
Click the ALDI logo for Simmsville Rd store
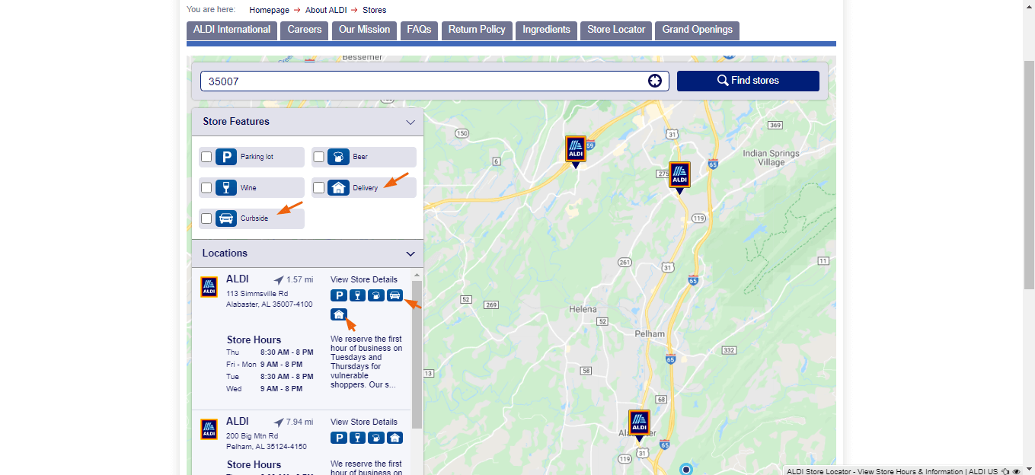coord(209,287)
